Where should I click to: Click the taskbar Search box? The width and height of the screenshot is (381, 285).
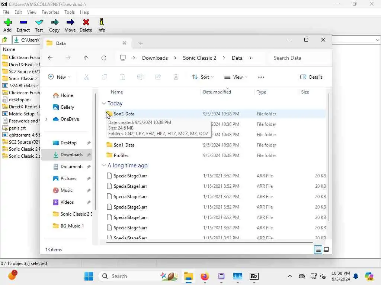pos(139,276)
